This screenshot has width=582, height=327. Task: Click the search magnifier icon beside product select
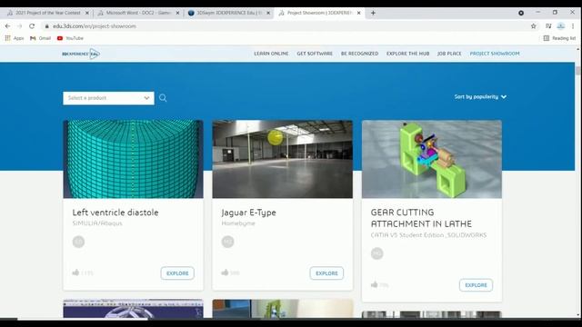pyautogui.click(x=163, y=98)
